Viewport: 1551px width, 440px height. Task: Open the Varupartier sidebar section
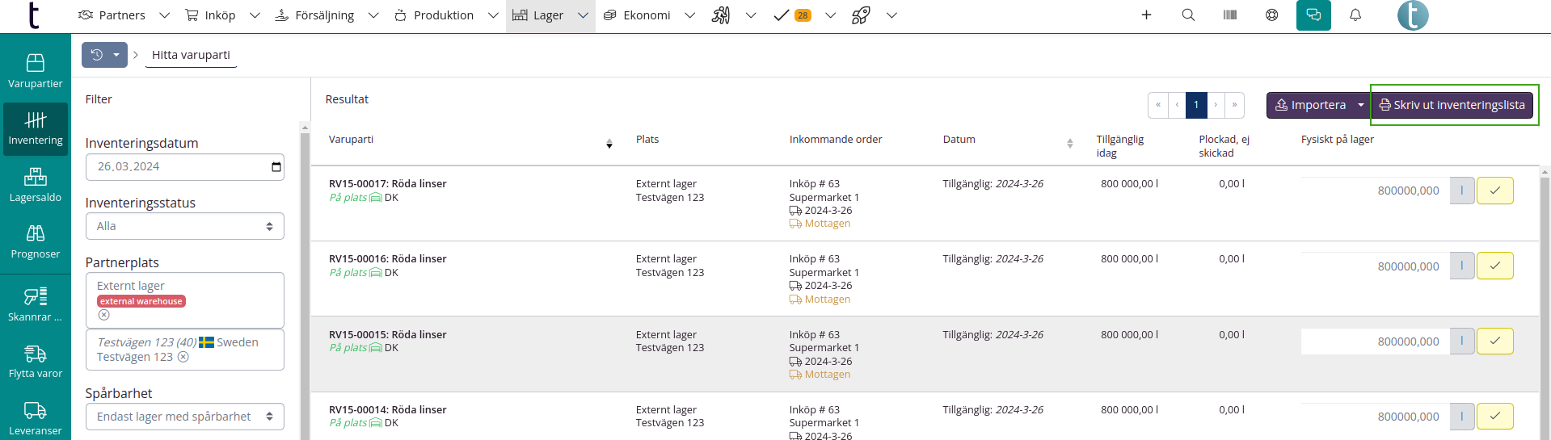click(35, 70)
